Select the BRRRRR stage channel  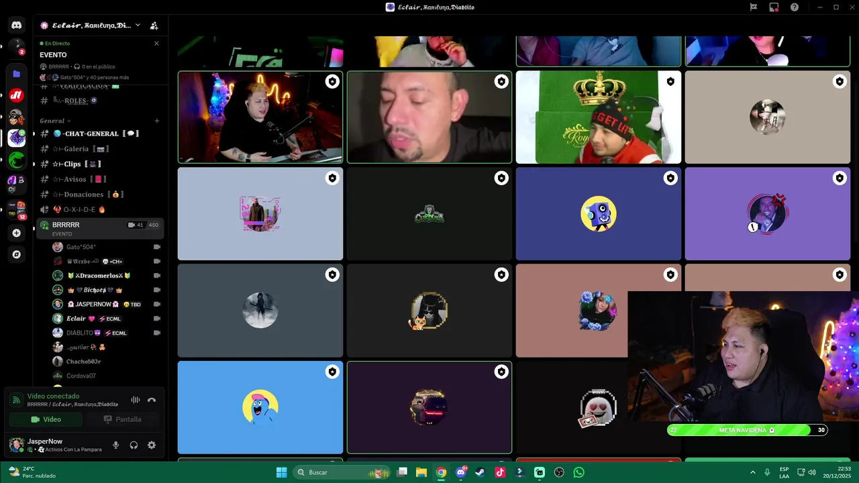pyautogui.click(x=100, y=228)
